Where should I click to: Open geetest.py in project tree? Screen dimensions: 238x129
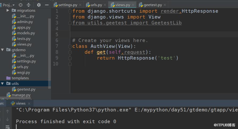(26, 89)
